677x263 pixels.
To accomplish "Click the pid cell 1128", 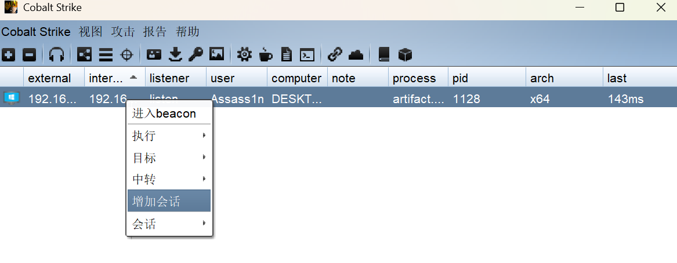I will pyautogui.click(x=466, y=98).
